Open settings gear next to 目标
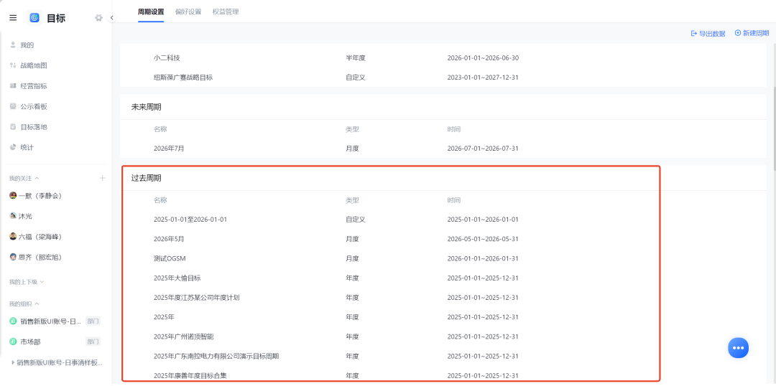The width and height of the screenshot is (776, 386). pos(98,18)
